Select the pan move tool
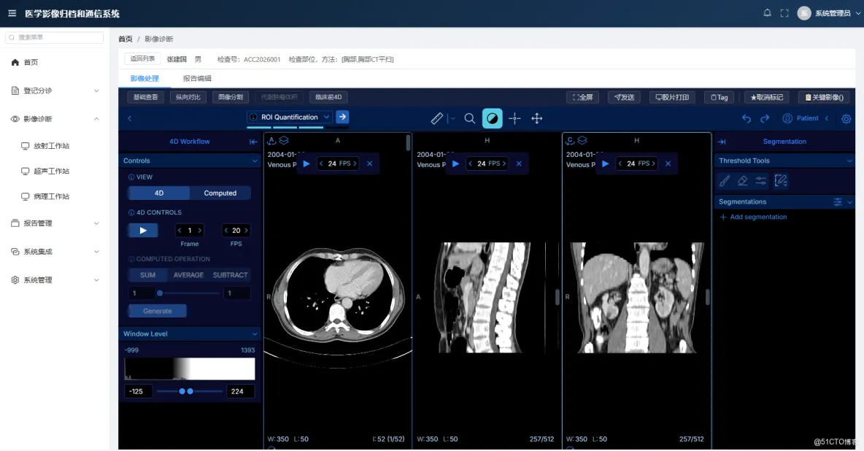 [x=536, y=118]
